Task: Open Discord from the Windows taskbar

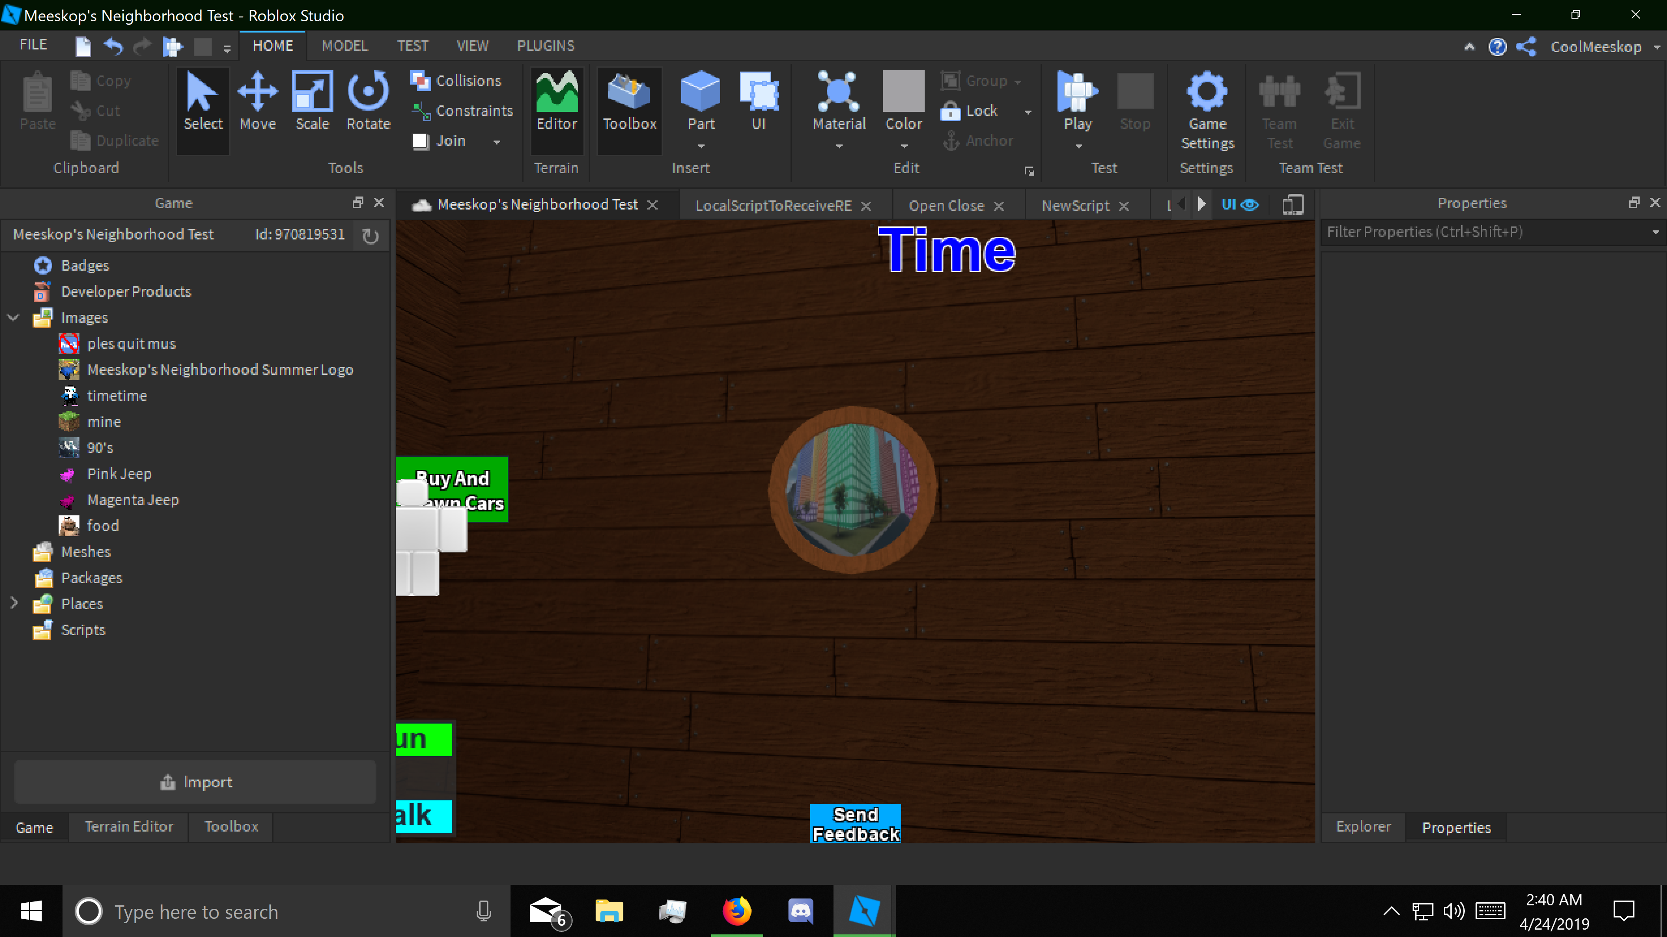Action: point(801,911)
